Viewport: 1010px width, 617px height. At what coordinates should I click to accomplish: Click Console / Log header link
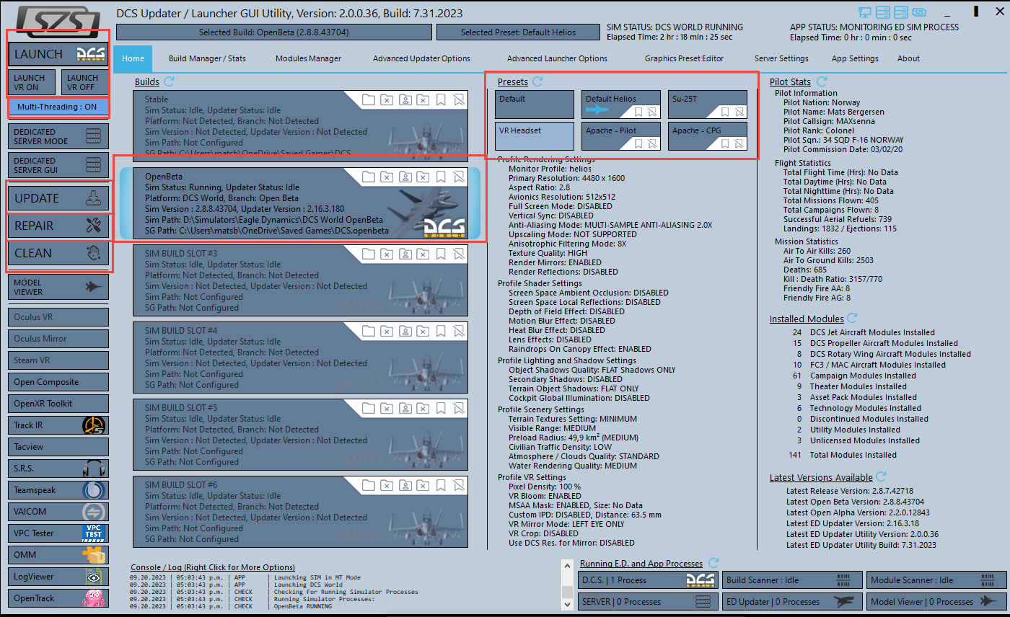click(213, 567)
